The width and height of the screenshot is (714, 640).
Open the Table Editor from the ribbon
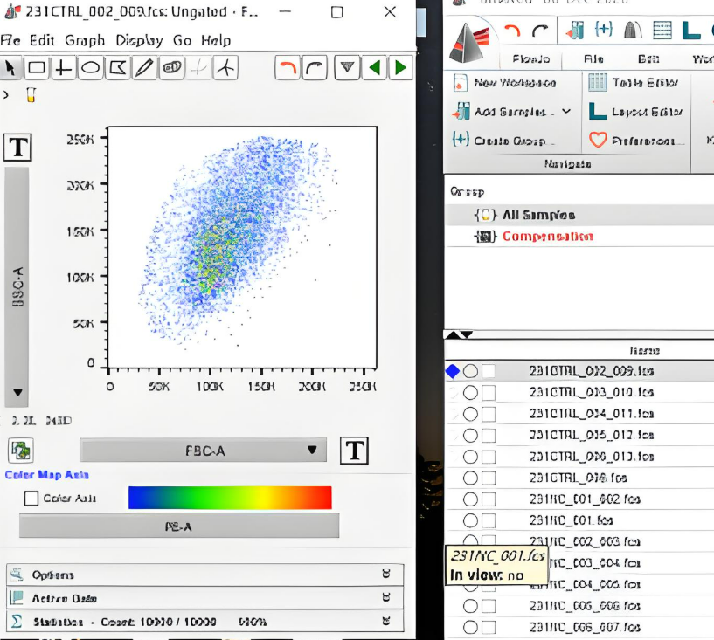(634, 82)
